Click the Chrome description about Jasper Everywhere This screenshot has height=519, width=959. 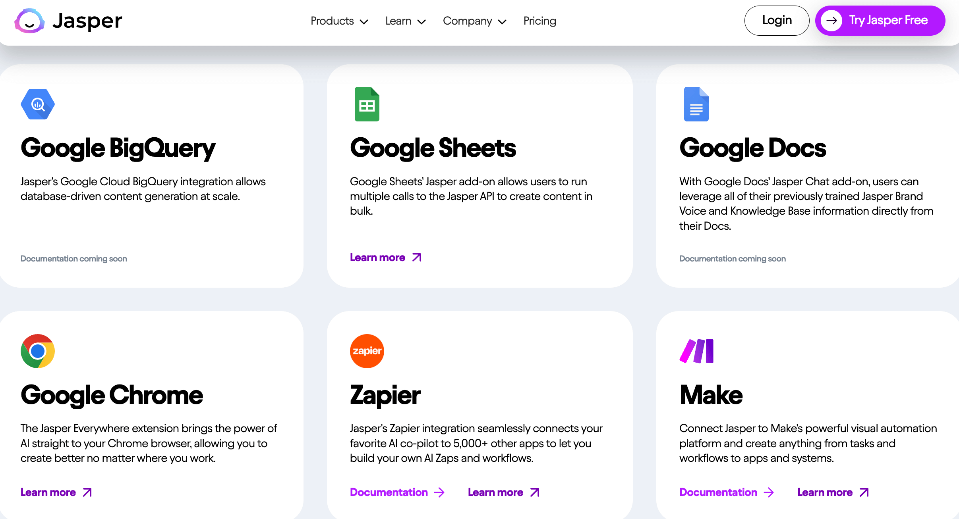click(149, 443)
